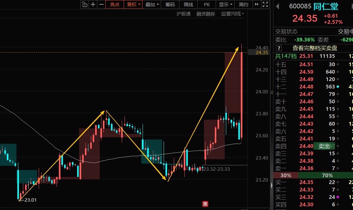This screenshot has width=353, height=210.
Task: Click the red 宗 block-trade marker on the chart
Action: (205, 204)
